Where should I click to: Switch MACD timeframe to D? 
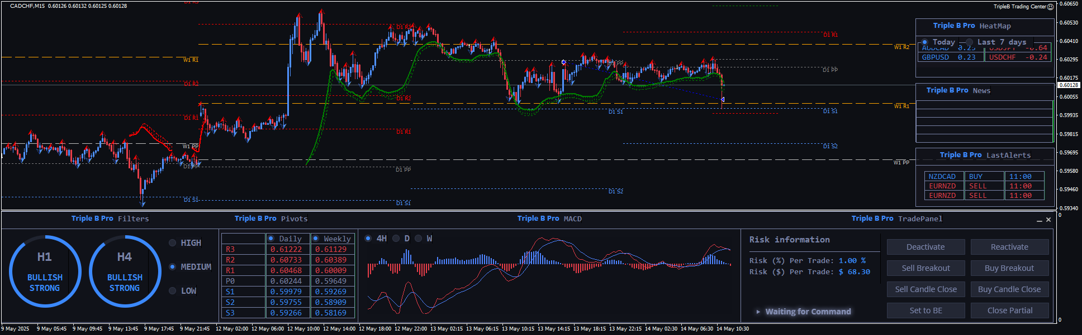point(396,239)
